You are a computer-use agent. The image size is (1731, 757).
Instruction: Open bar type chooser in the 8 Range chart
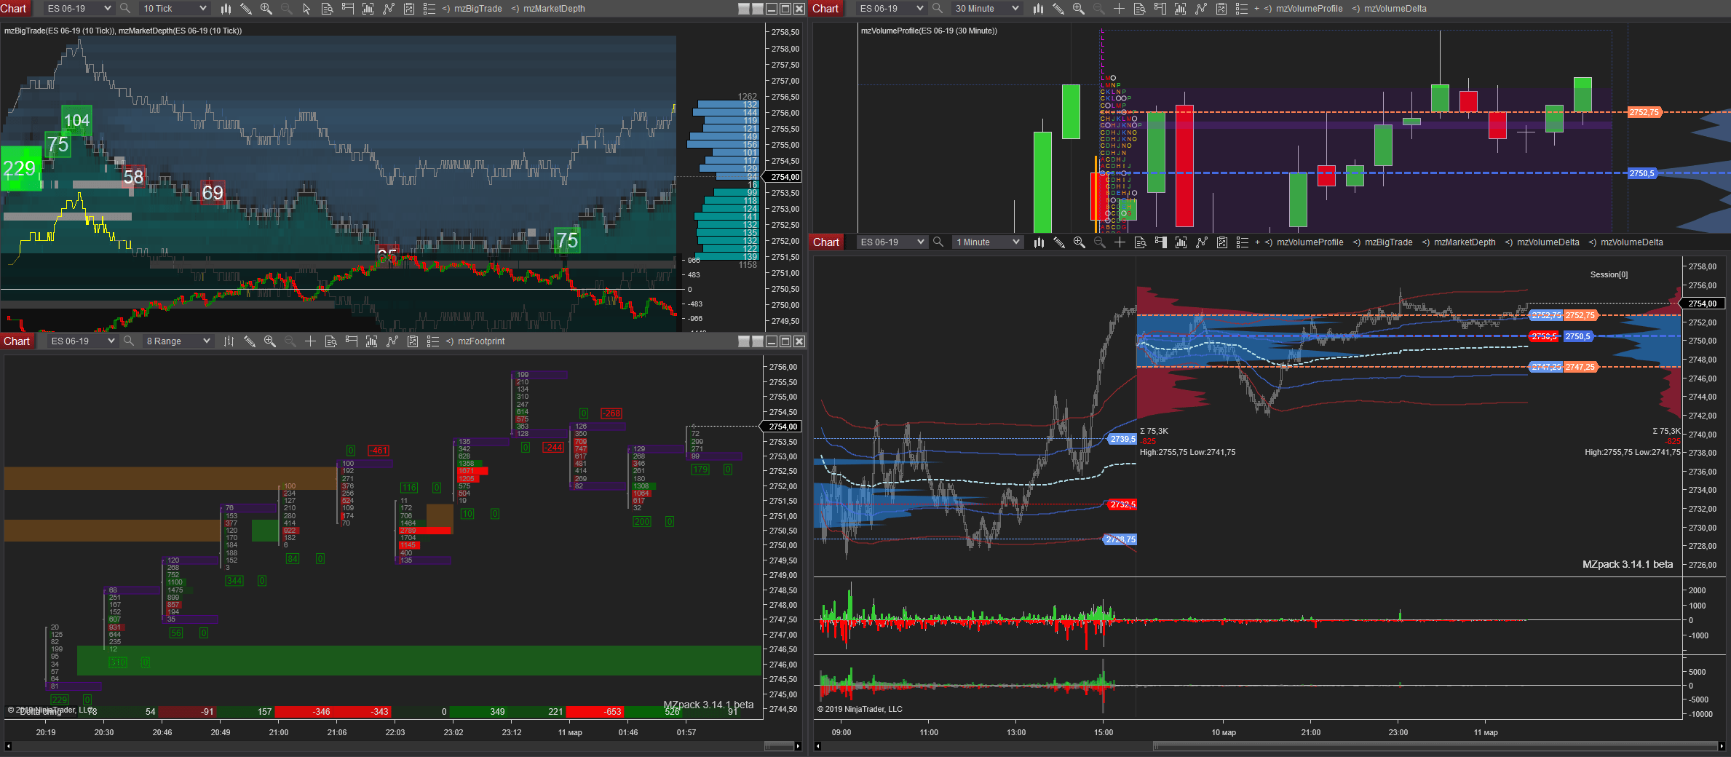(x=229, y=341)
